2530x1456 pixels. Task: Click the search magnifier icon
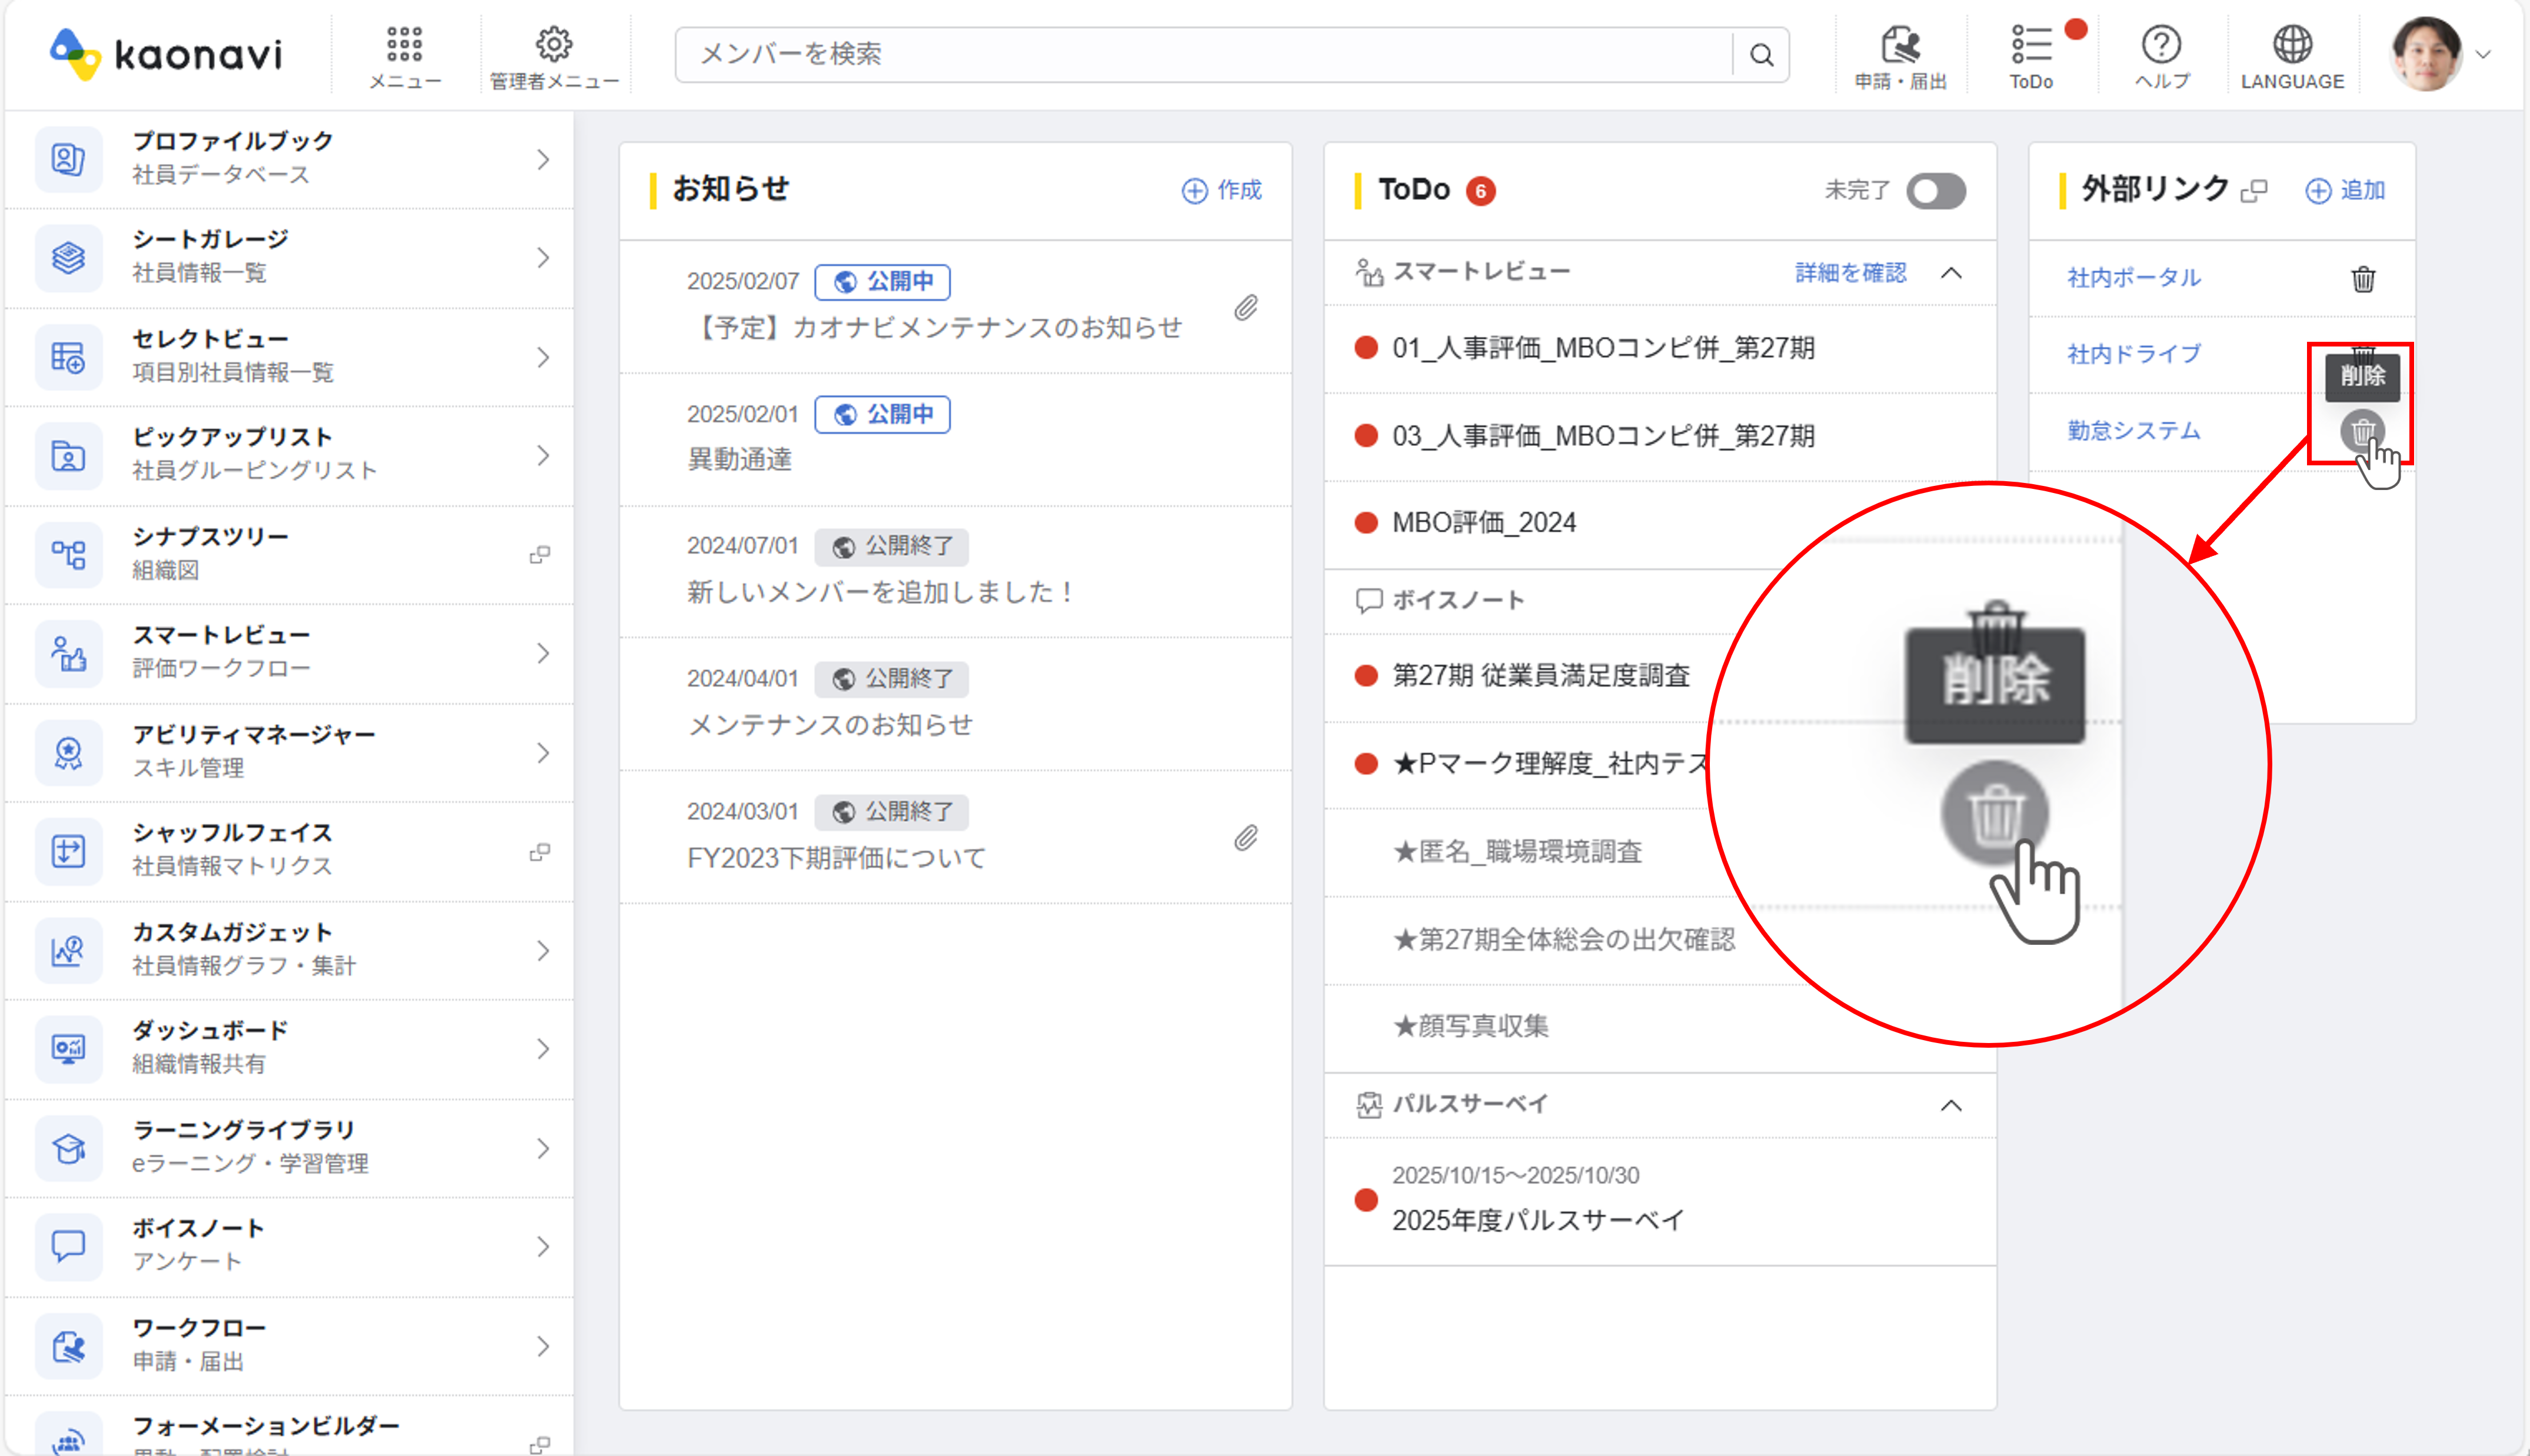(1761, 55)
